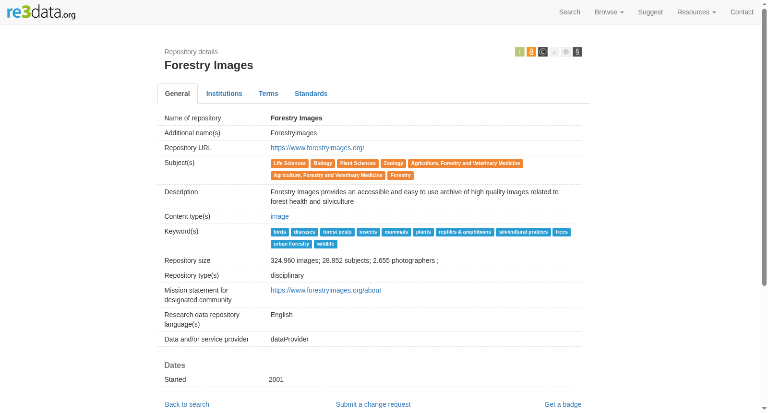The image size is (768, 413).
Task: Click the 'Repository size' row label
Action: pos(187,260)
